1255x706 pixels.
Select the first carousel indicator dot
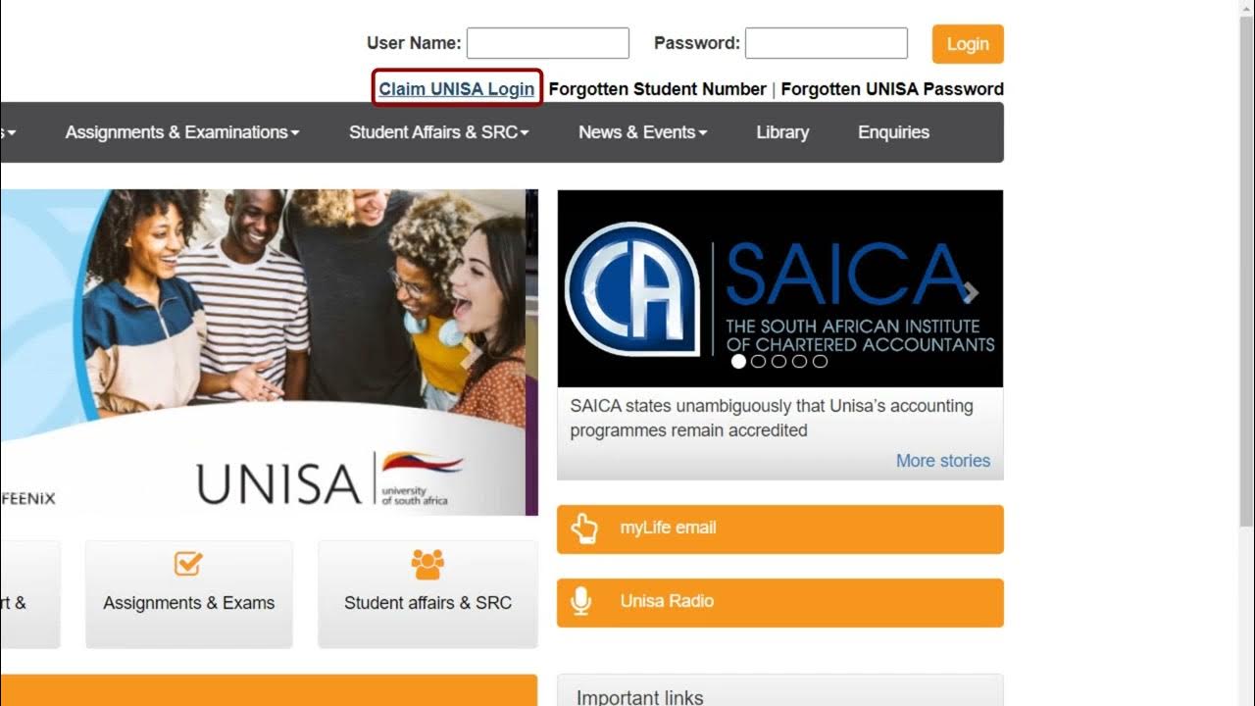[x=738, y=362]
